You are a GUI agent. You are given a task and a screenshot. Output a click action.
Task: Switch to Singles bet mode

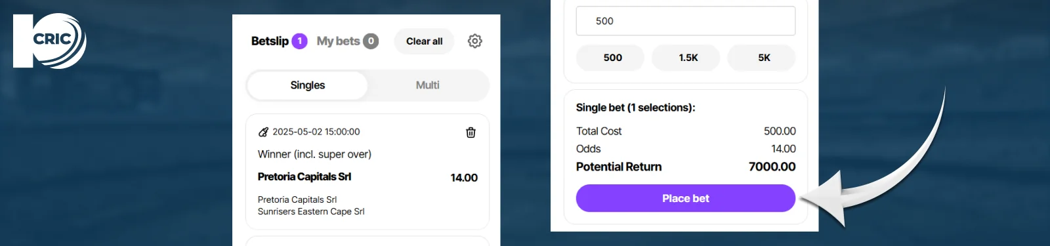308,85
